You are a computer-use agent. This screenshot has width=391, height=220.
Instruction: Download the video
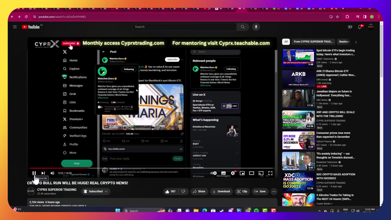point(221,192)
